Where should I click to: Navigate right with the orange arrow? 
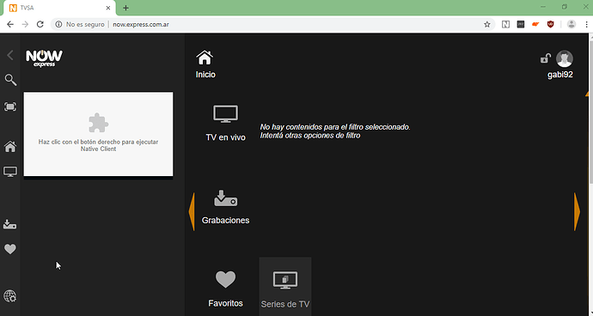click(x=577, y=212)
